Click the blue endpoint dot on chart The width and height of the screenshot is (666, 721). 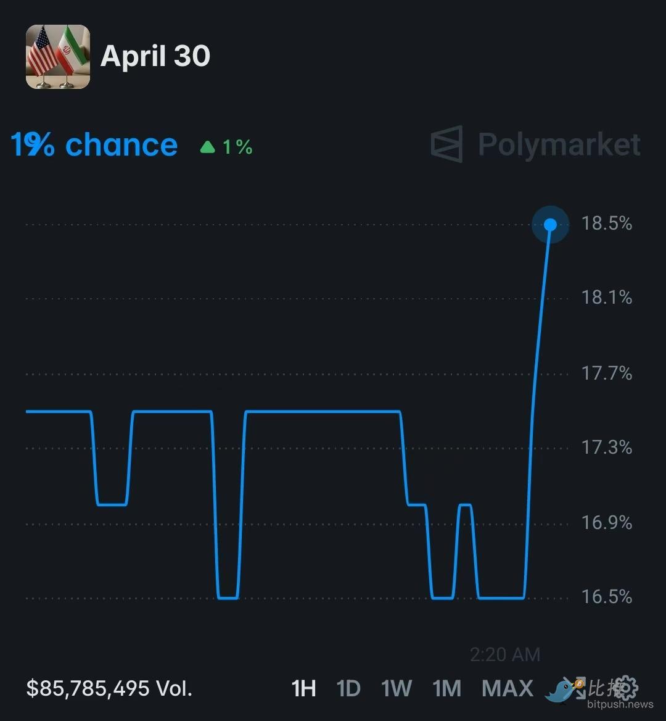(550, 224)
